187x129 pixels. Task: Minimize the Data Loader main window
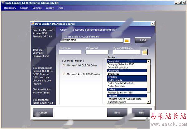pos(176,3)
